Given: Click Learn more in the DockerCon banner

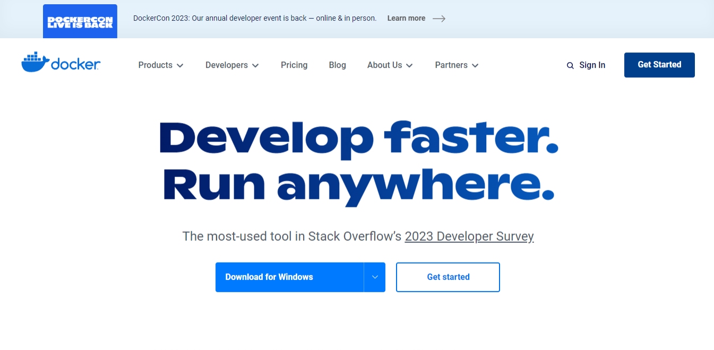Looking at the screenshot, I should pyautogui.click(x=406, y=19).
